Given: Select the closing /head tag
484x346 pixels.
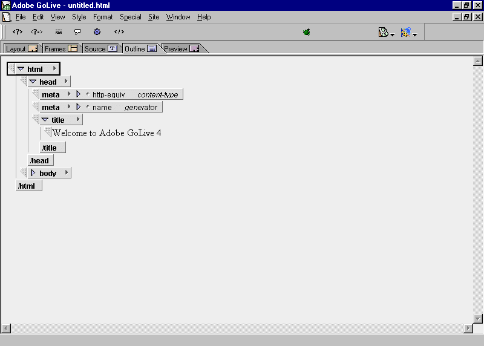Looking at the screenshot, I should [x=41, y=160].
